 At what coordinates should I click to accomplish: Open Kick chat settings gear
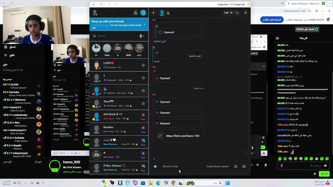pos(315,174)
